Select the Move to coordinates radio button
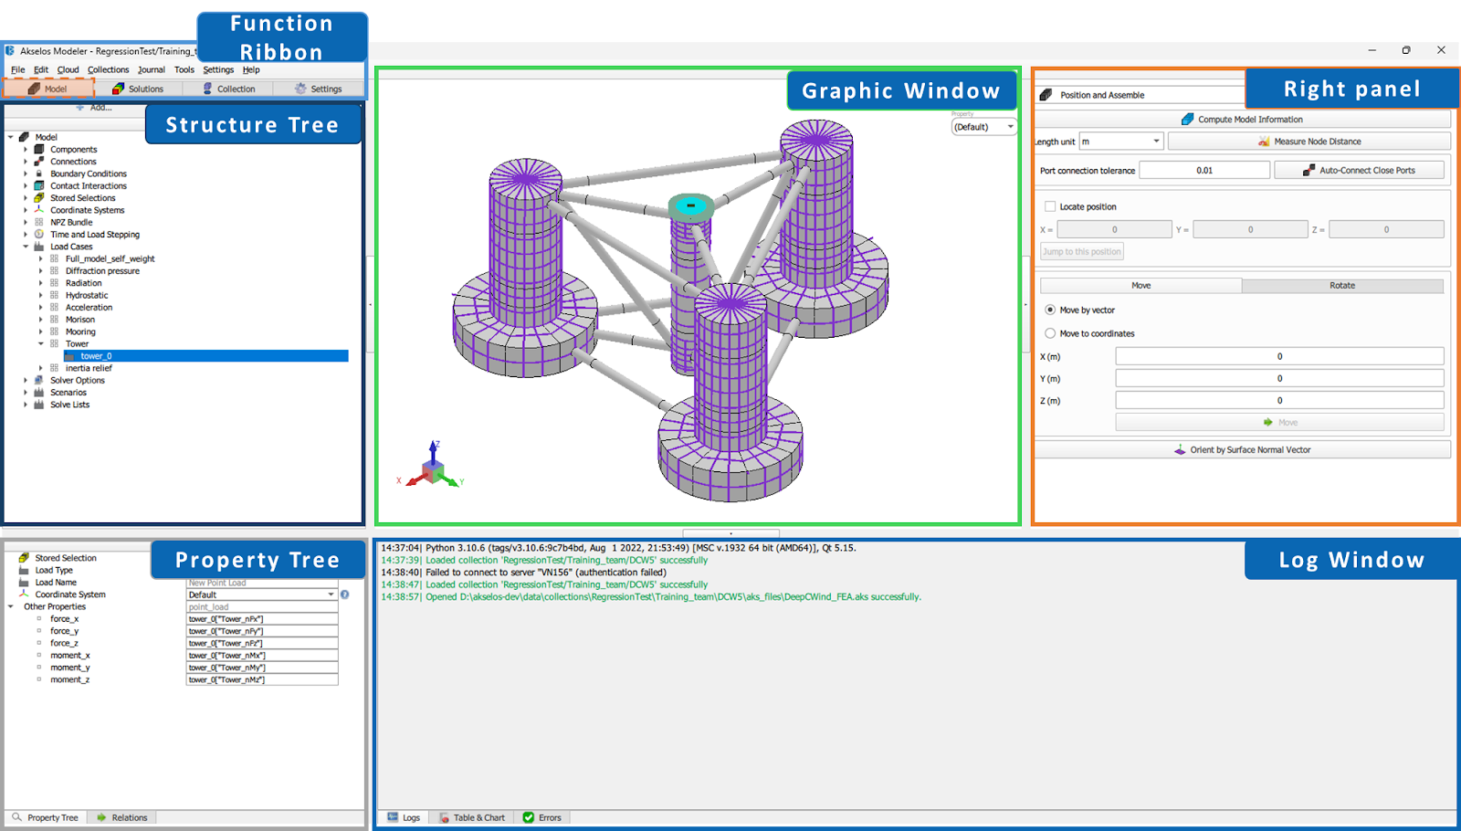Image resolution: width=1461 pixels, height=831 pixels. 1050,333
